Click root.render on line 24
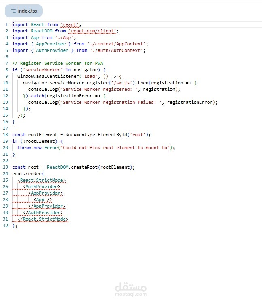The height and width of the screenshot is (303, 262). point(27,174)
